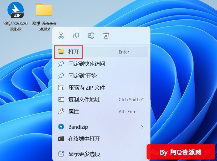
Task: Open 属性 from the context menu
Action: point(101,111)
